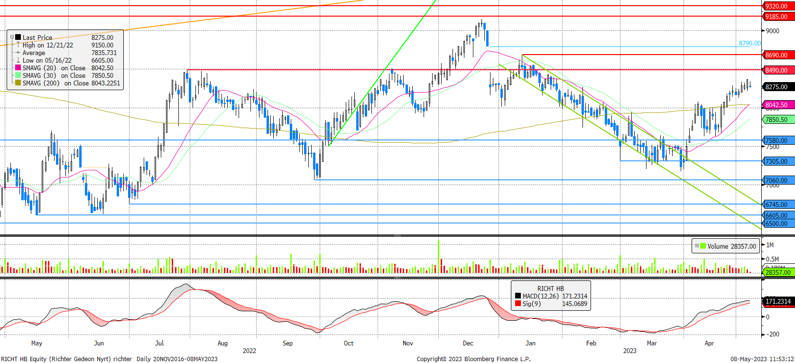Click the 8042.50 magenta SMAVG axis tag
795x363 pixels.
[777, 105]
